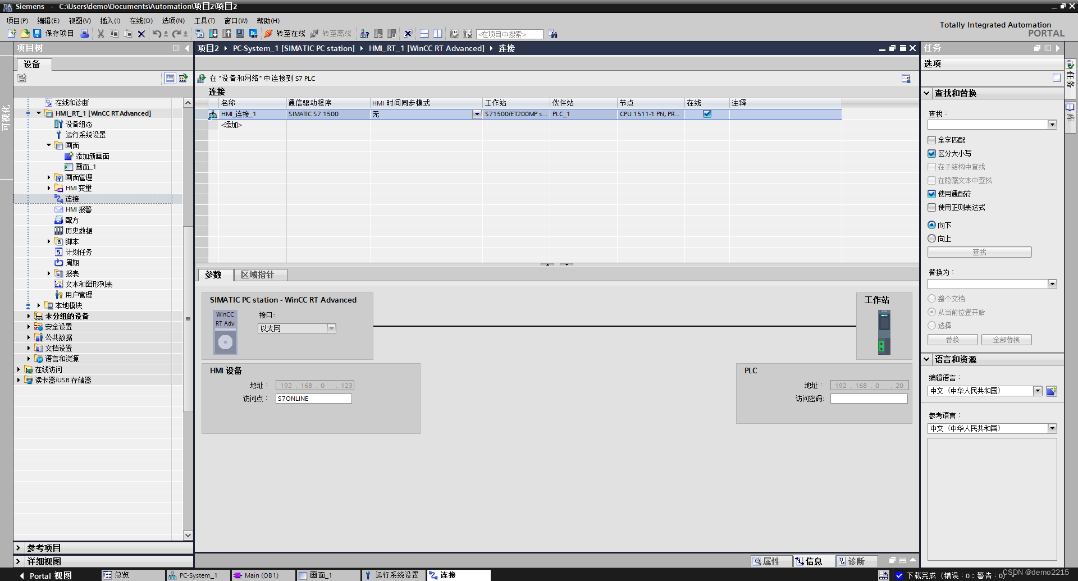Select HMI 报警 in project tree

pos(78,209)
